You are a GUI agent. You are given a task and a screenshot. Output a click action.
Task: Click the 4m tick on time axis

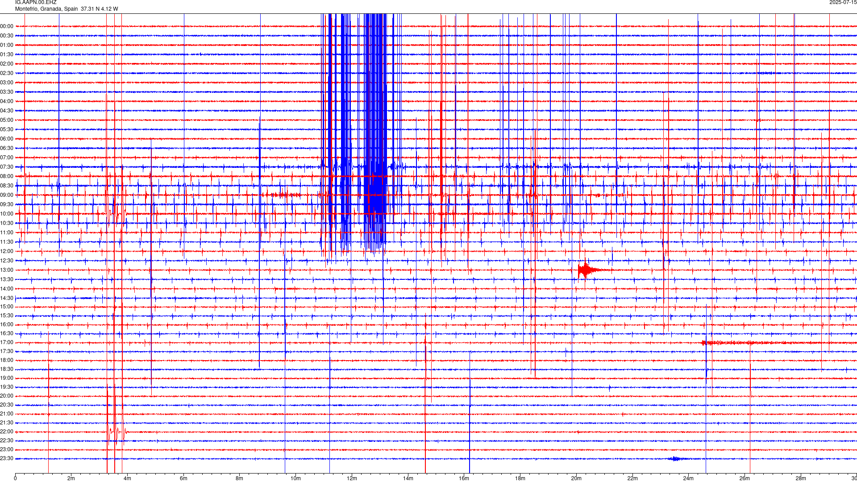click(x=127, y=478)
